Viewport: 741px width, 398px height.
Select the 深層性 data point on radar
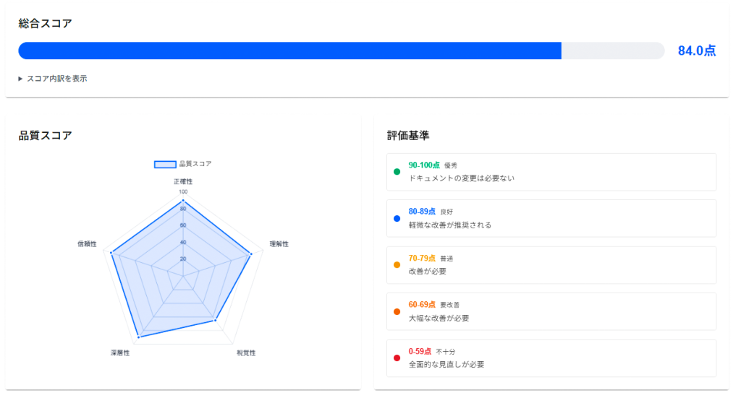pos(138,337)
